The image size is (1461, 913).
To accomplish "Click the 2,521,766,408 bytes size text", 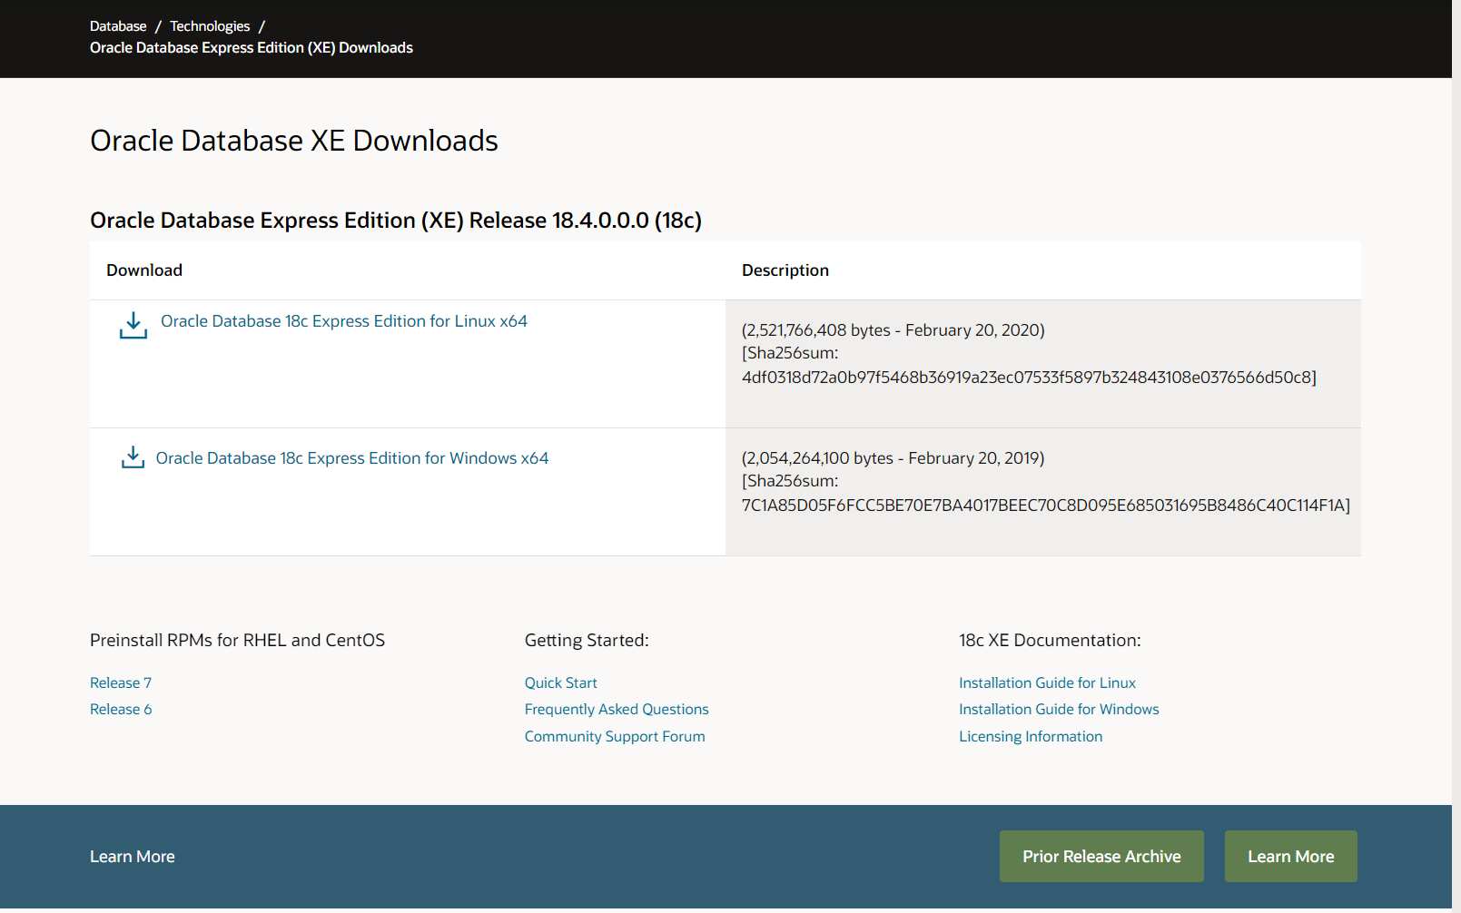I will tap(815, 330).
